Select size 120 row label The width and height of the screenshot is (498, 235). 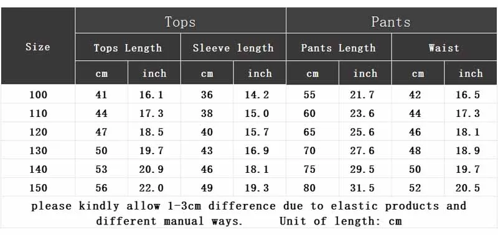[x=38, y=132]
